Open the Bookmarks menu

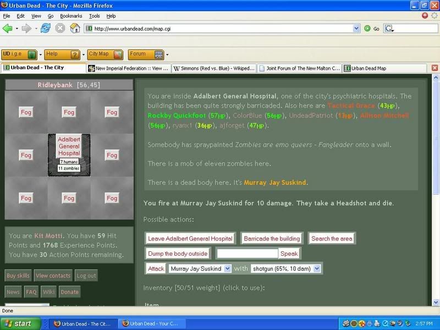[71, 16]
